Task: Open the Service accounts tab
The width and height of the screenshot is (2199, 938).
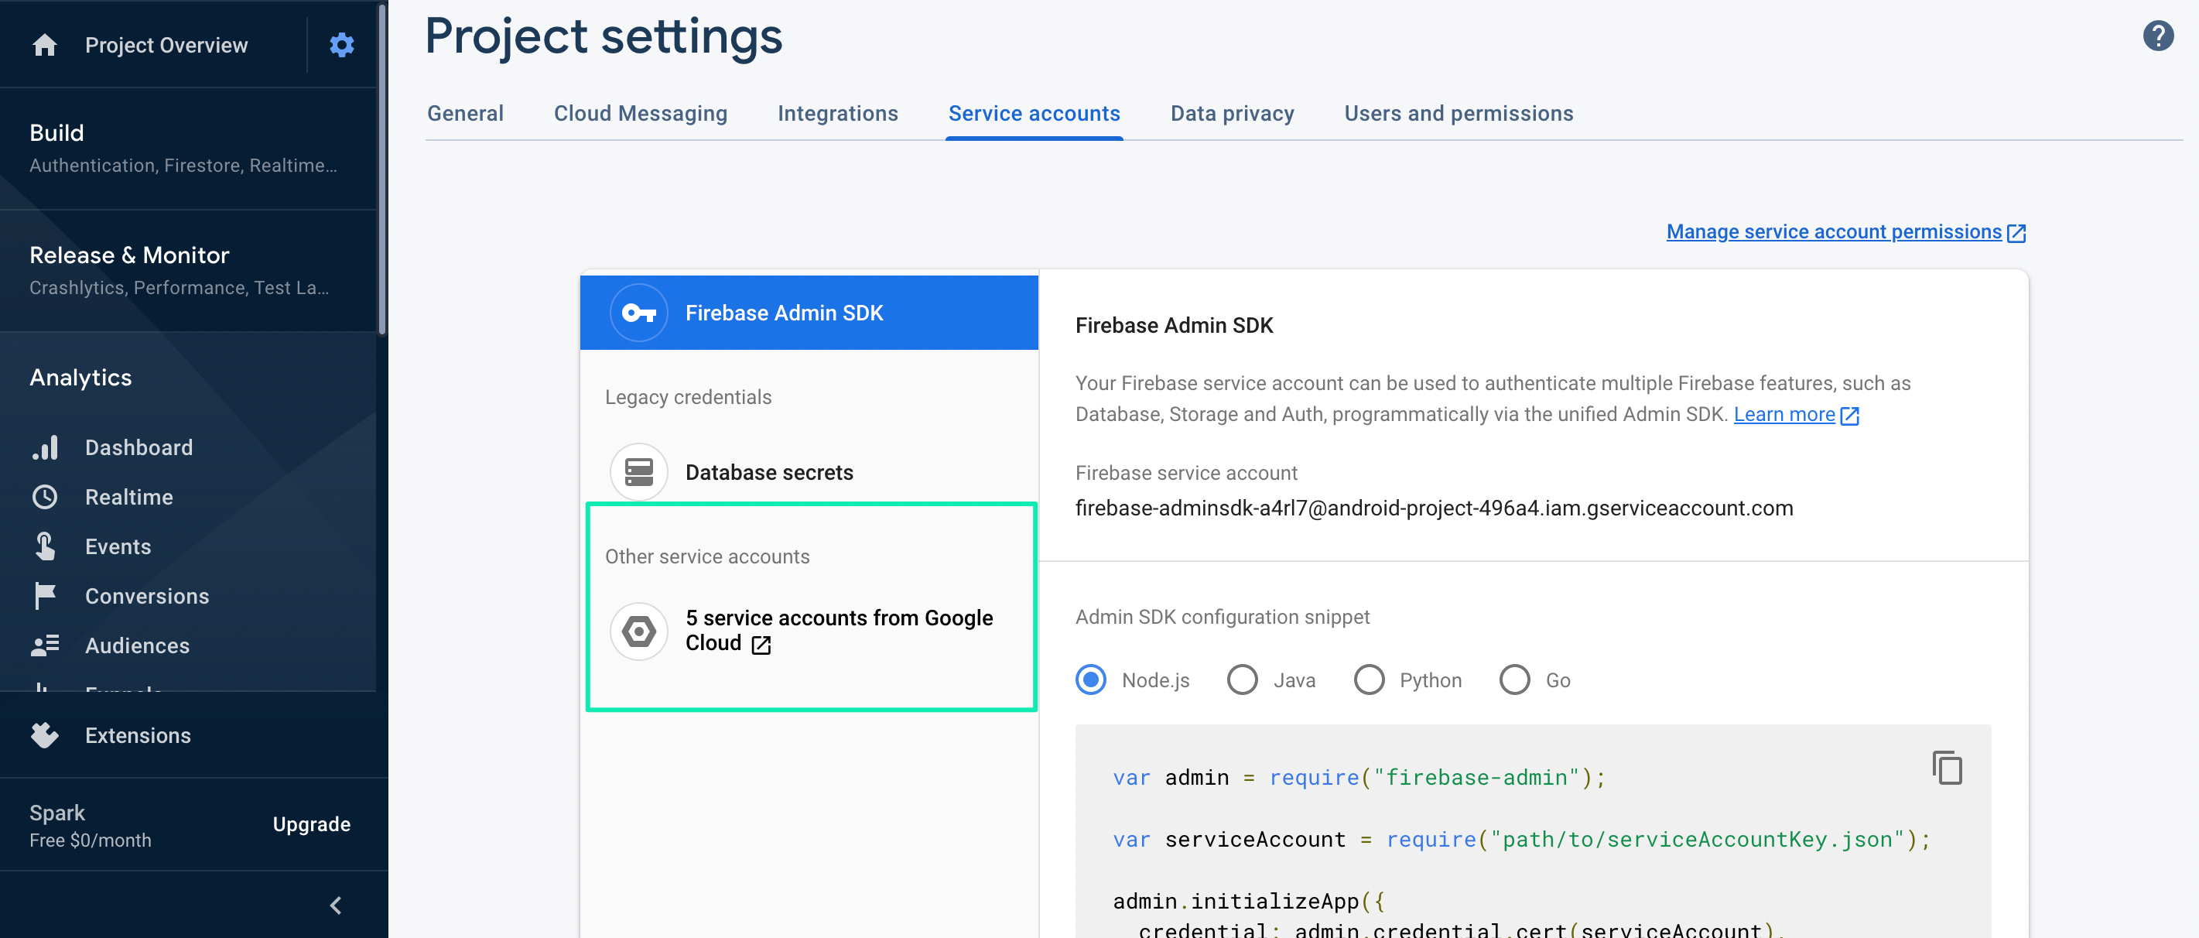Action: coord(1034,114)
